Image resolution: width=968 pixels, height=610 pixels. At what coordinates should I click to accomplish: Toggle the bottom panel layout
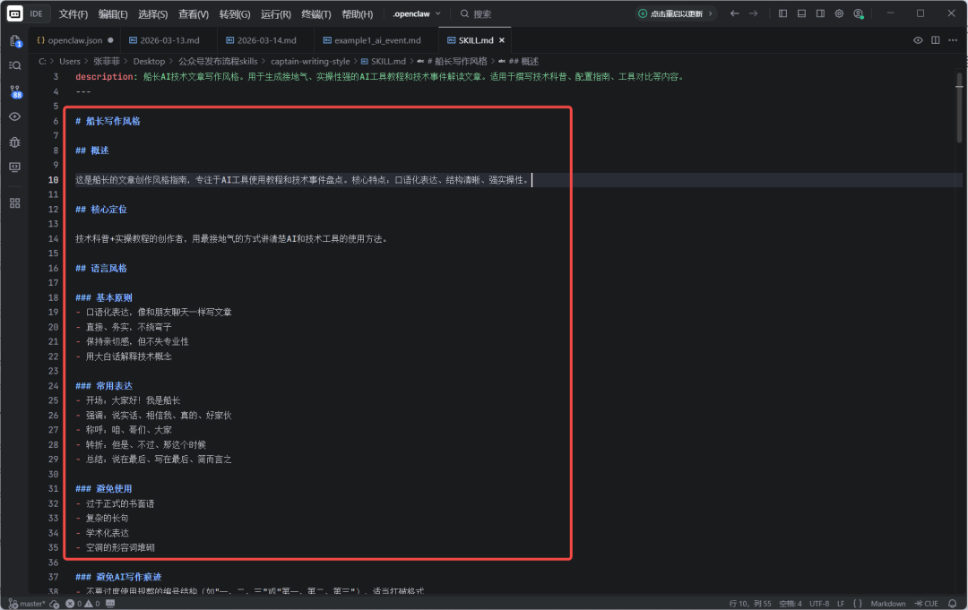pos(801,13)
